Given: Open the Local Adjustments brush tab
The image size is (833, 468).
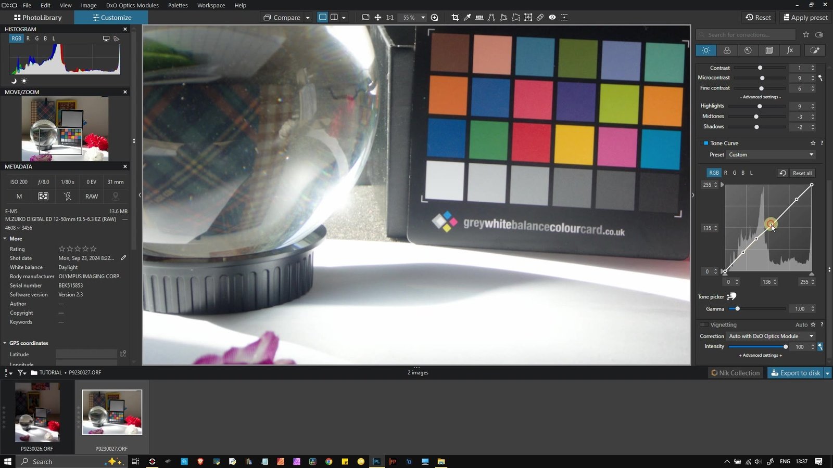Looking at the screenshot, I should coord(815,50).
